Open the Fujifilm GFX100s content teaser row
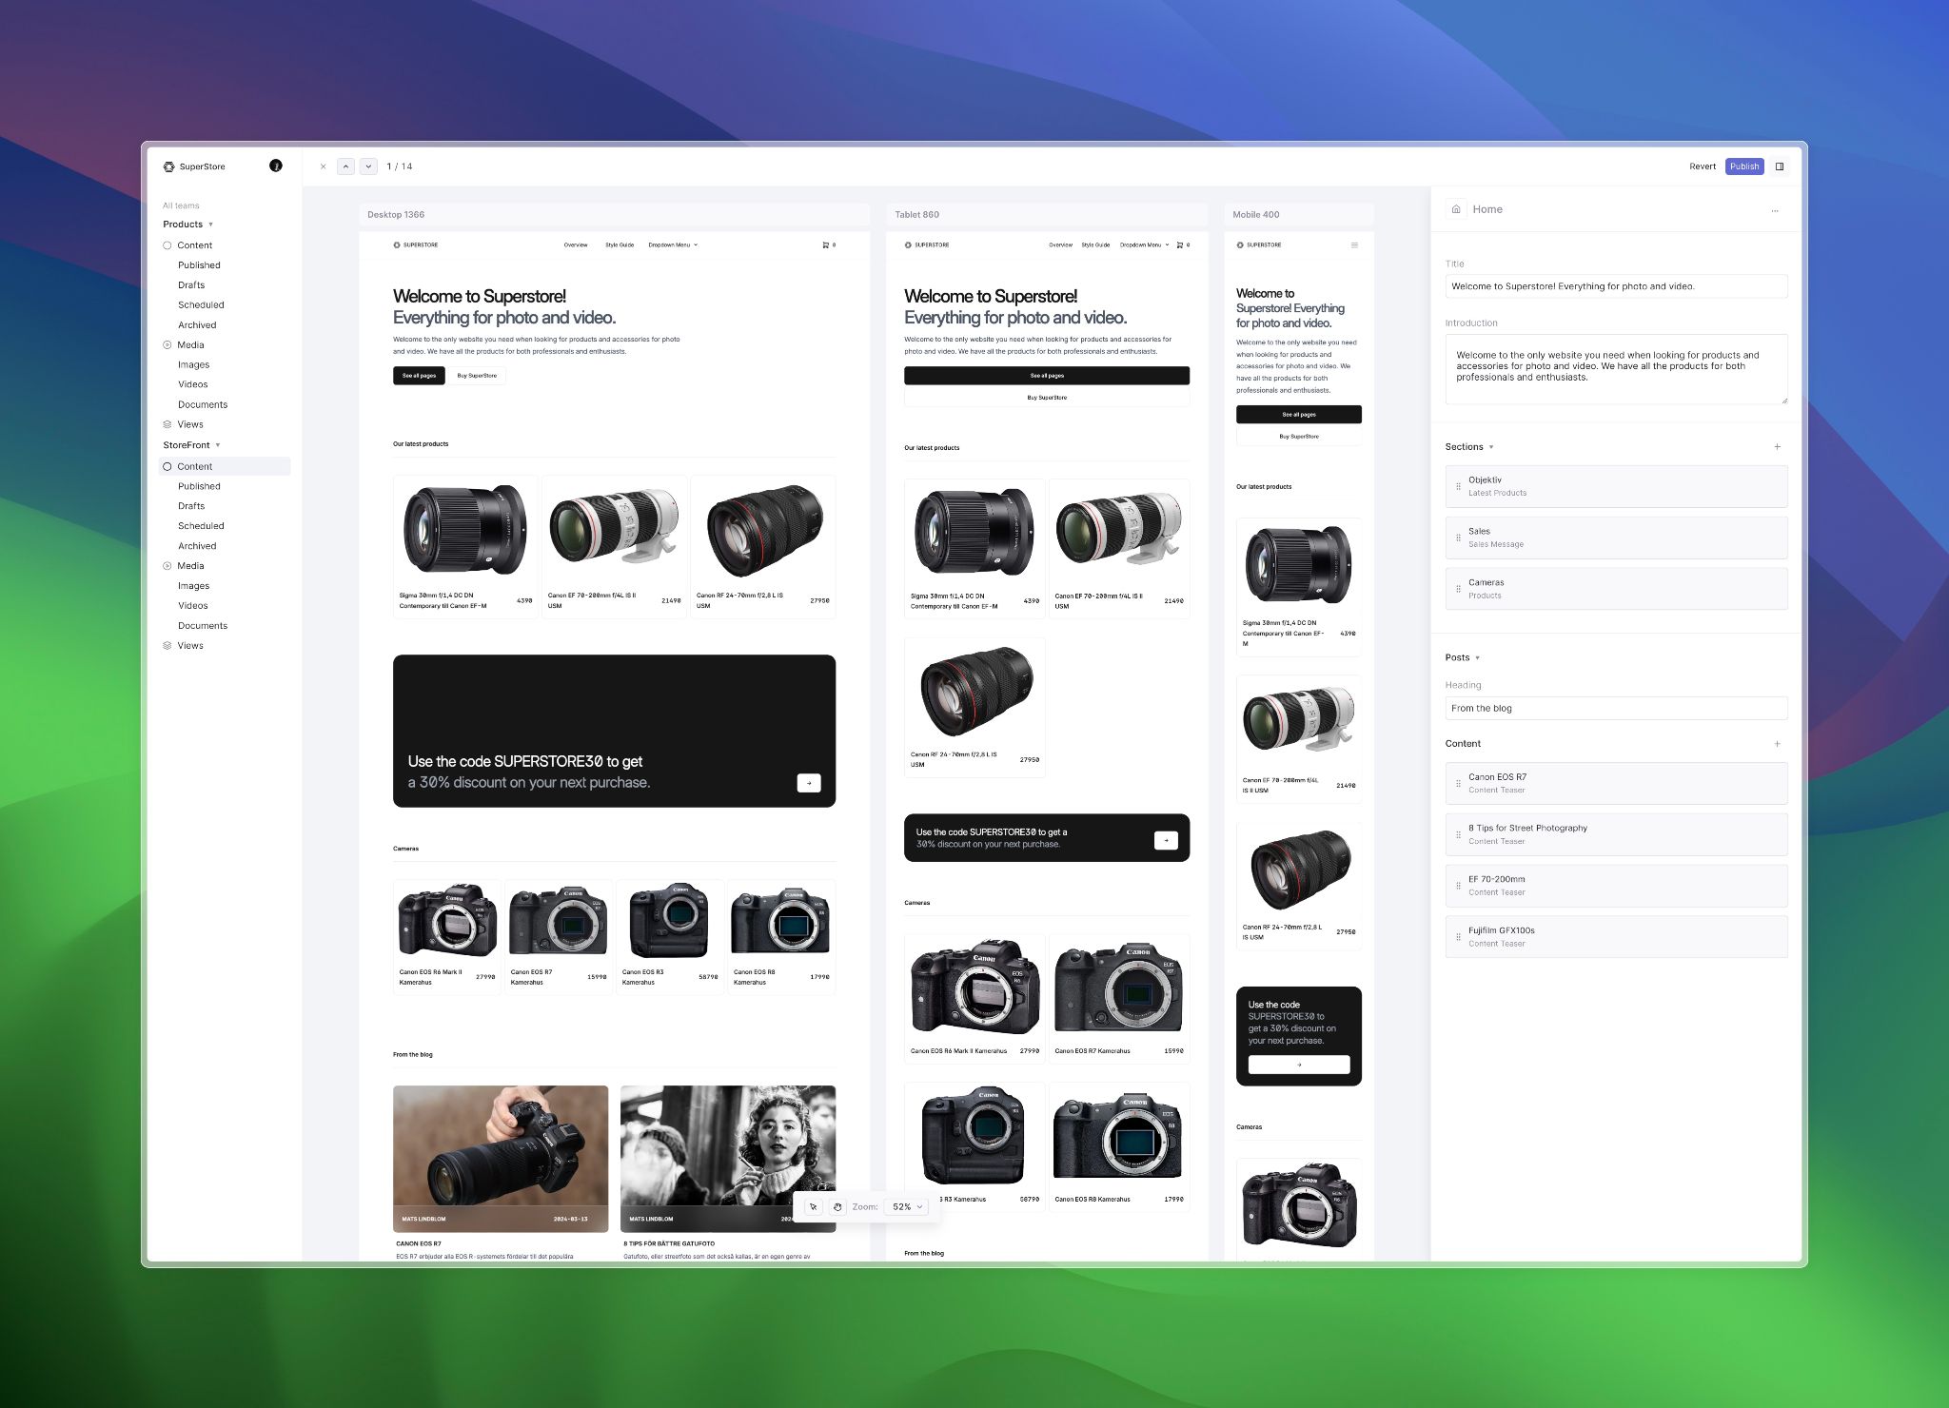This screenshot has width=1949, height=1408. [x=1616, y=937]
